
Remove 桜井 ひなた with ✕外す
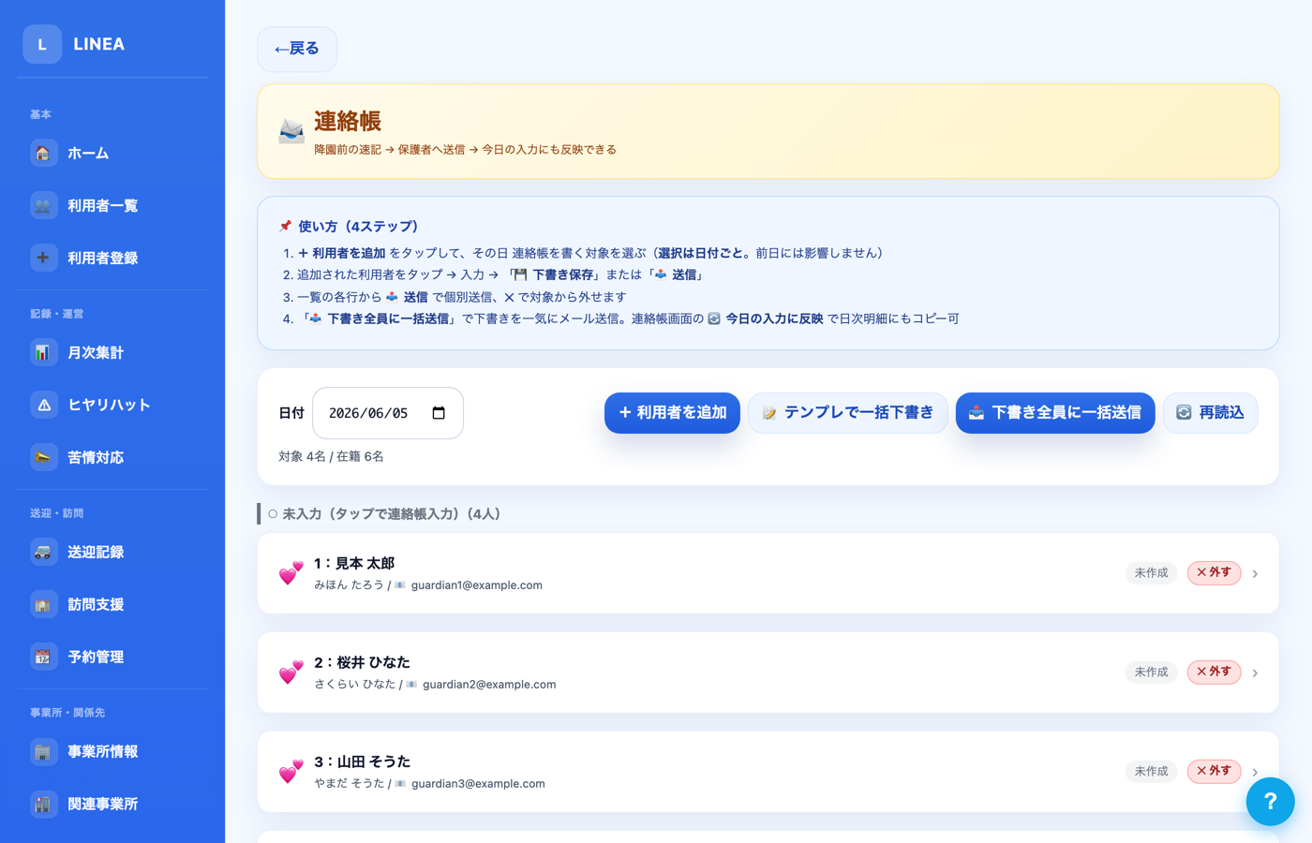1214,672
